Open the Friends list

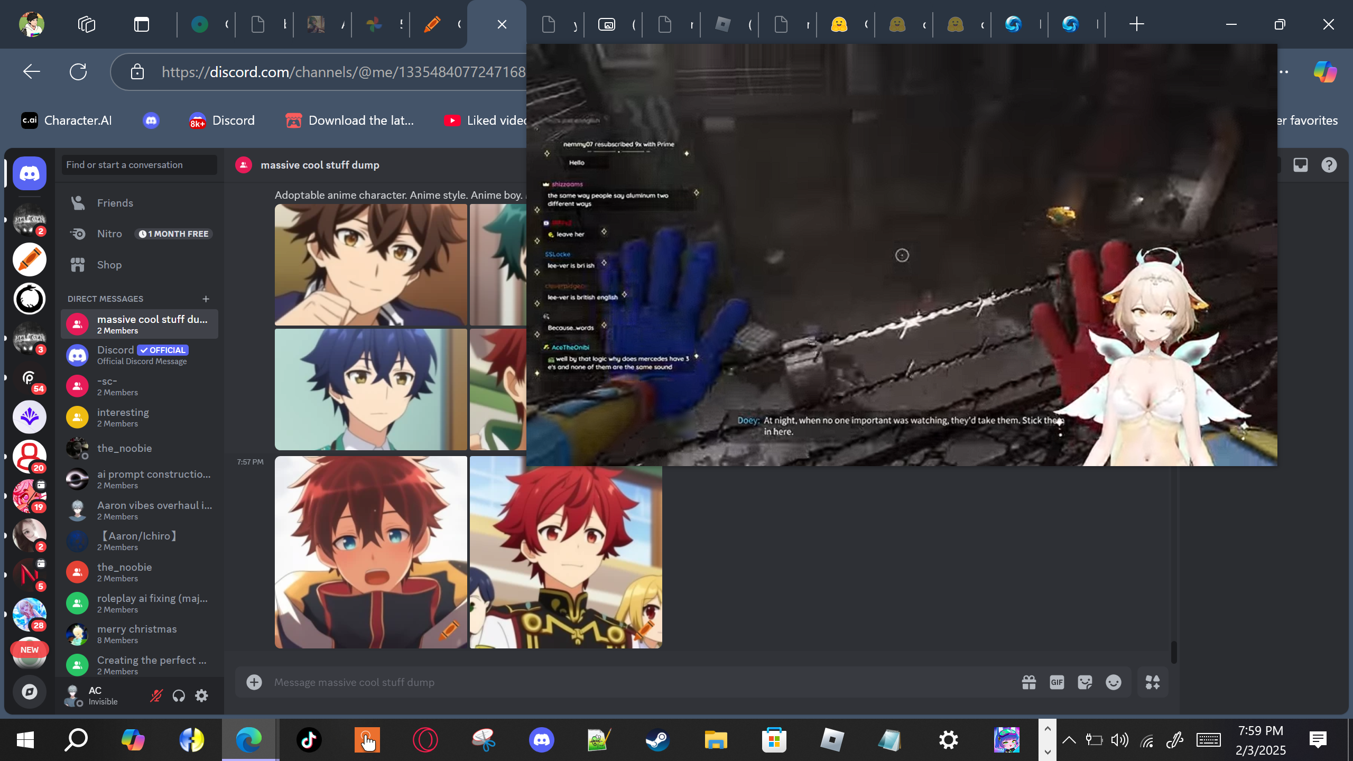click(x=140, y=203)
